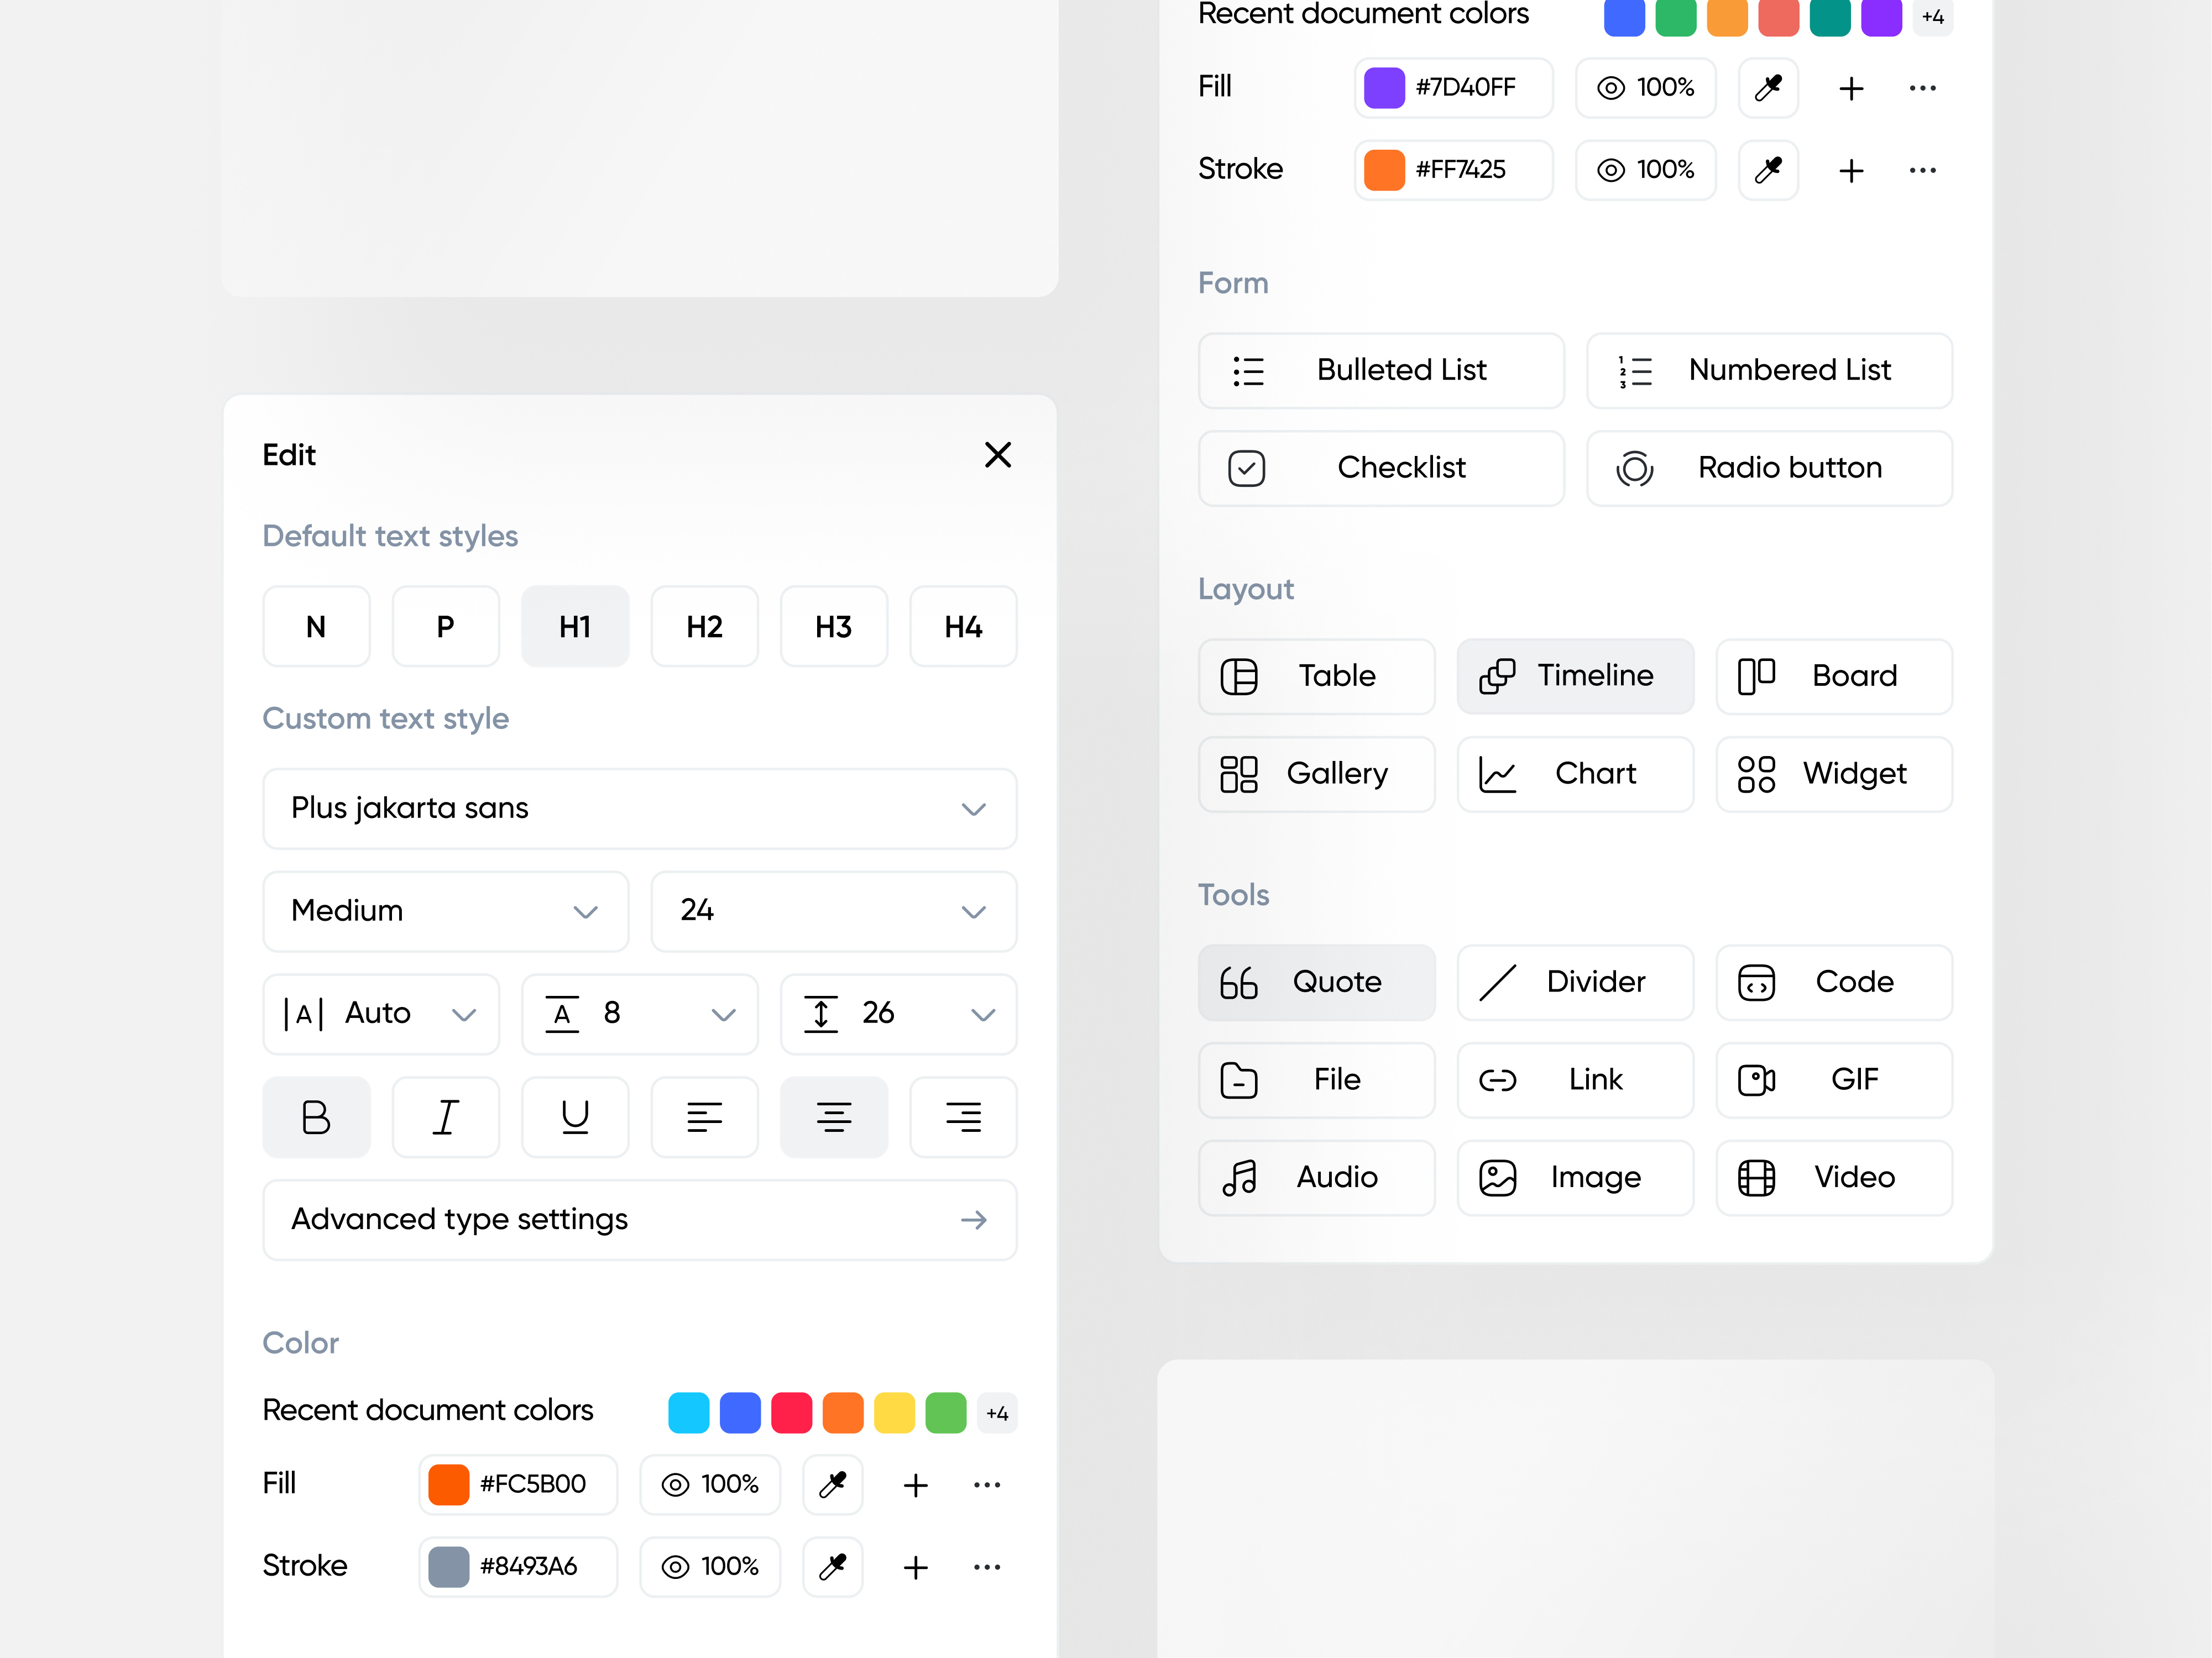This screenshot has width=2212, height=1658.
Task: Apply italic formatting
Action: point(446,1116)
